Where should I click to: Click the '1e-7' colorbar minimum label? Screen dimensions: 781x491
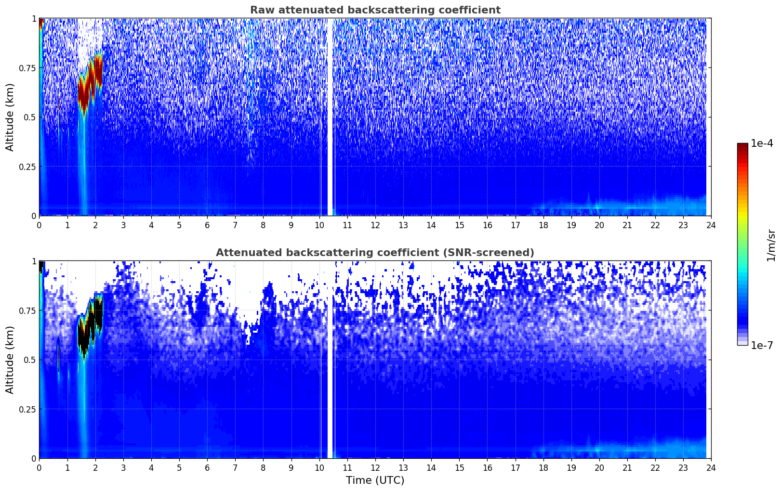coord(762,346)
